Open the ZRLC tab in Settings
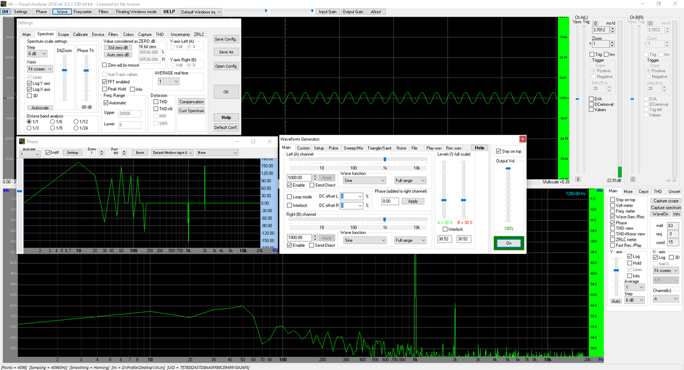684x370 pixels. [199, 34]
